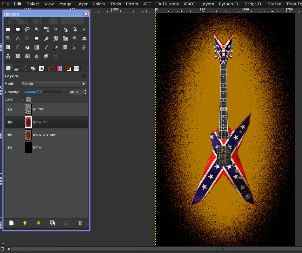This screenshot has width=302, height=253.
Task: Open the FX-Foundry menu
Action: pos(168,4)
